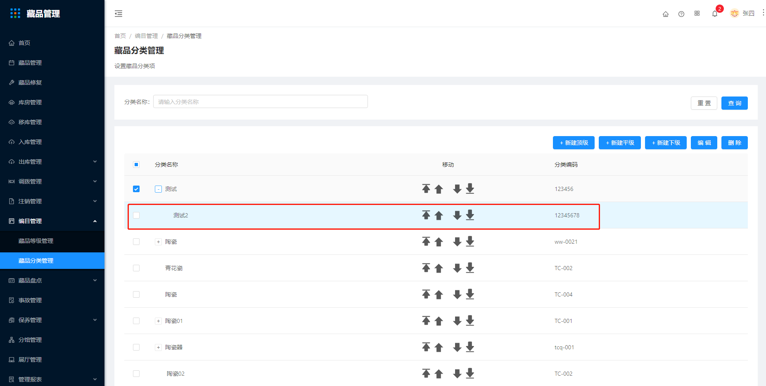The image size is (766, 386).
Task: Open the app grid icon in header
Action: pyautogui.click(x=697, y=14)
